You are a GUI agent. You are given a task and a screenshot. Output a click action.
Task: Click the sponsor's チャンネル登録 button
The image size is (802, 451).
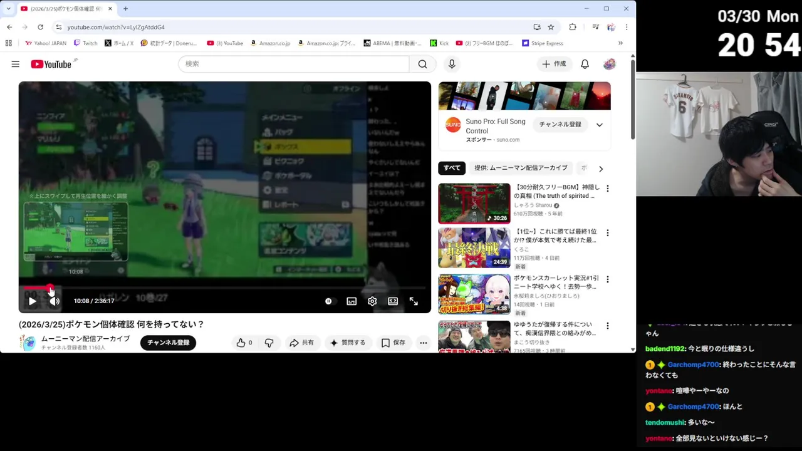pos(560,125)
